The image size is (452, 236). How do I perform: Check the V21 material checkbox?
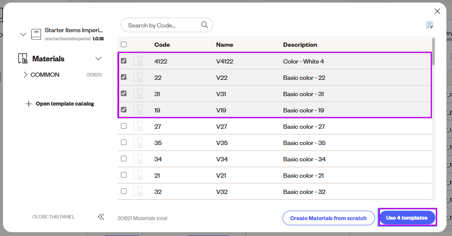click(x=124, y=175)
